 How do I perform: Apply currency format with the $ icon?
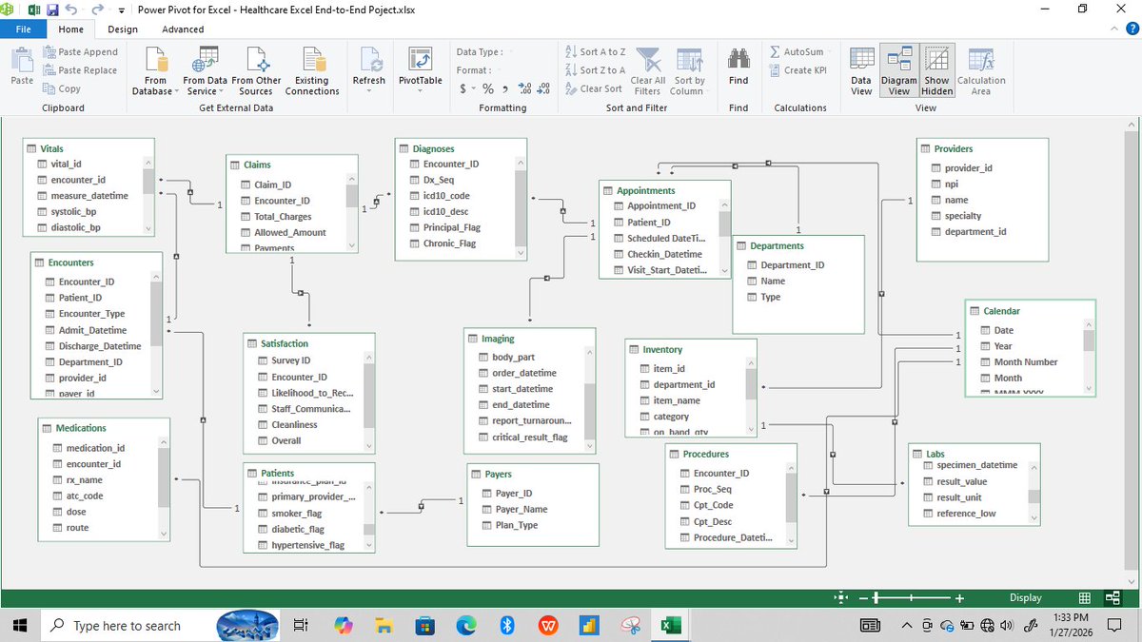pos(463,88)
